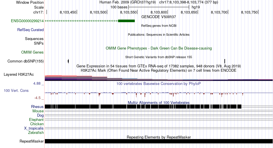Viewport: 273px width, 148px height.
Task: Click the 4.88 PhyloP upper scale value
Action: (x=37, y=84)
